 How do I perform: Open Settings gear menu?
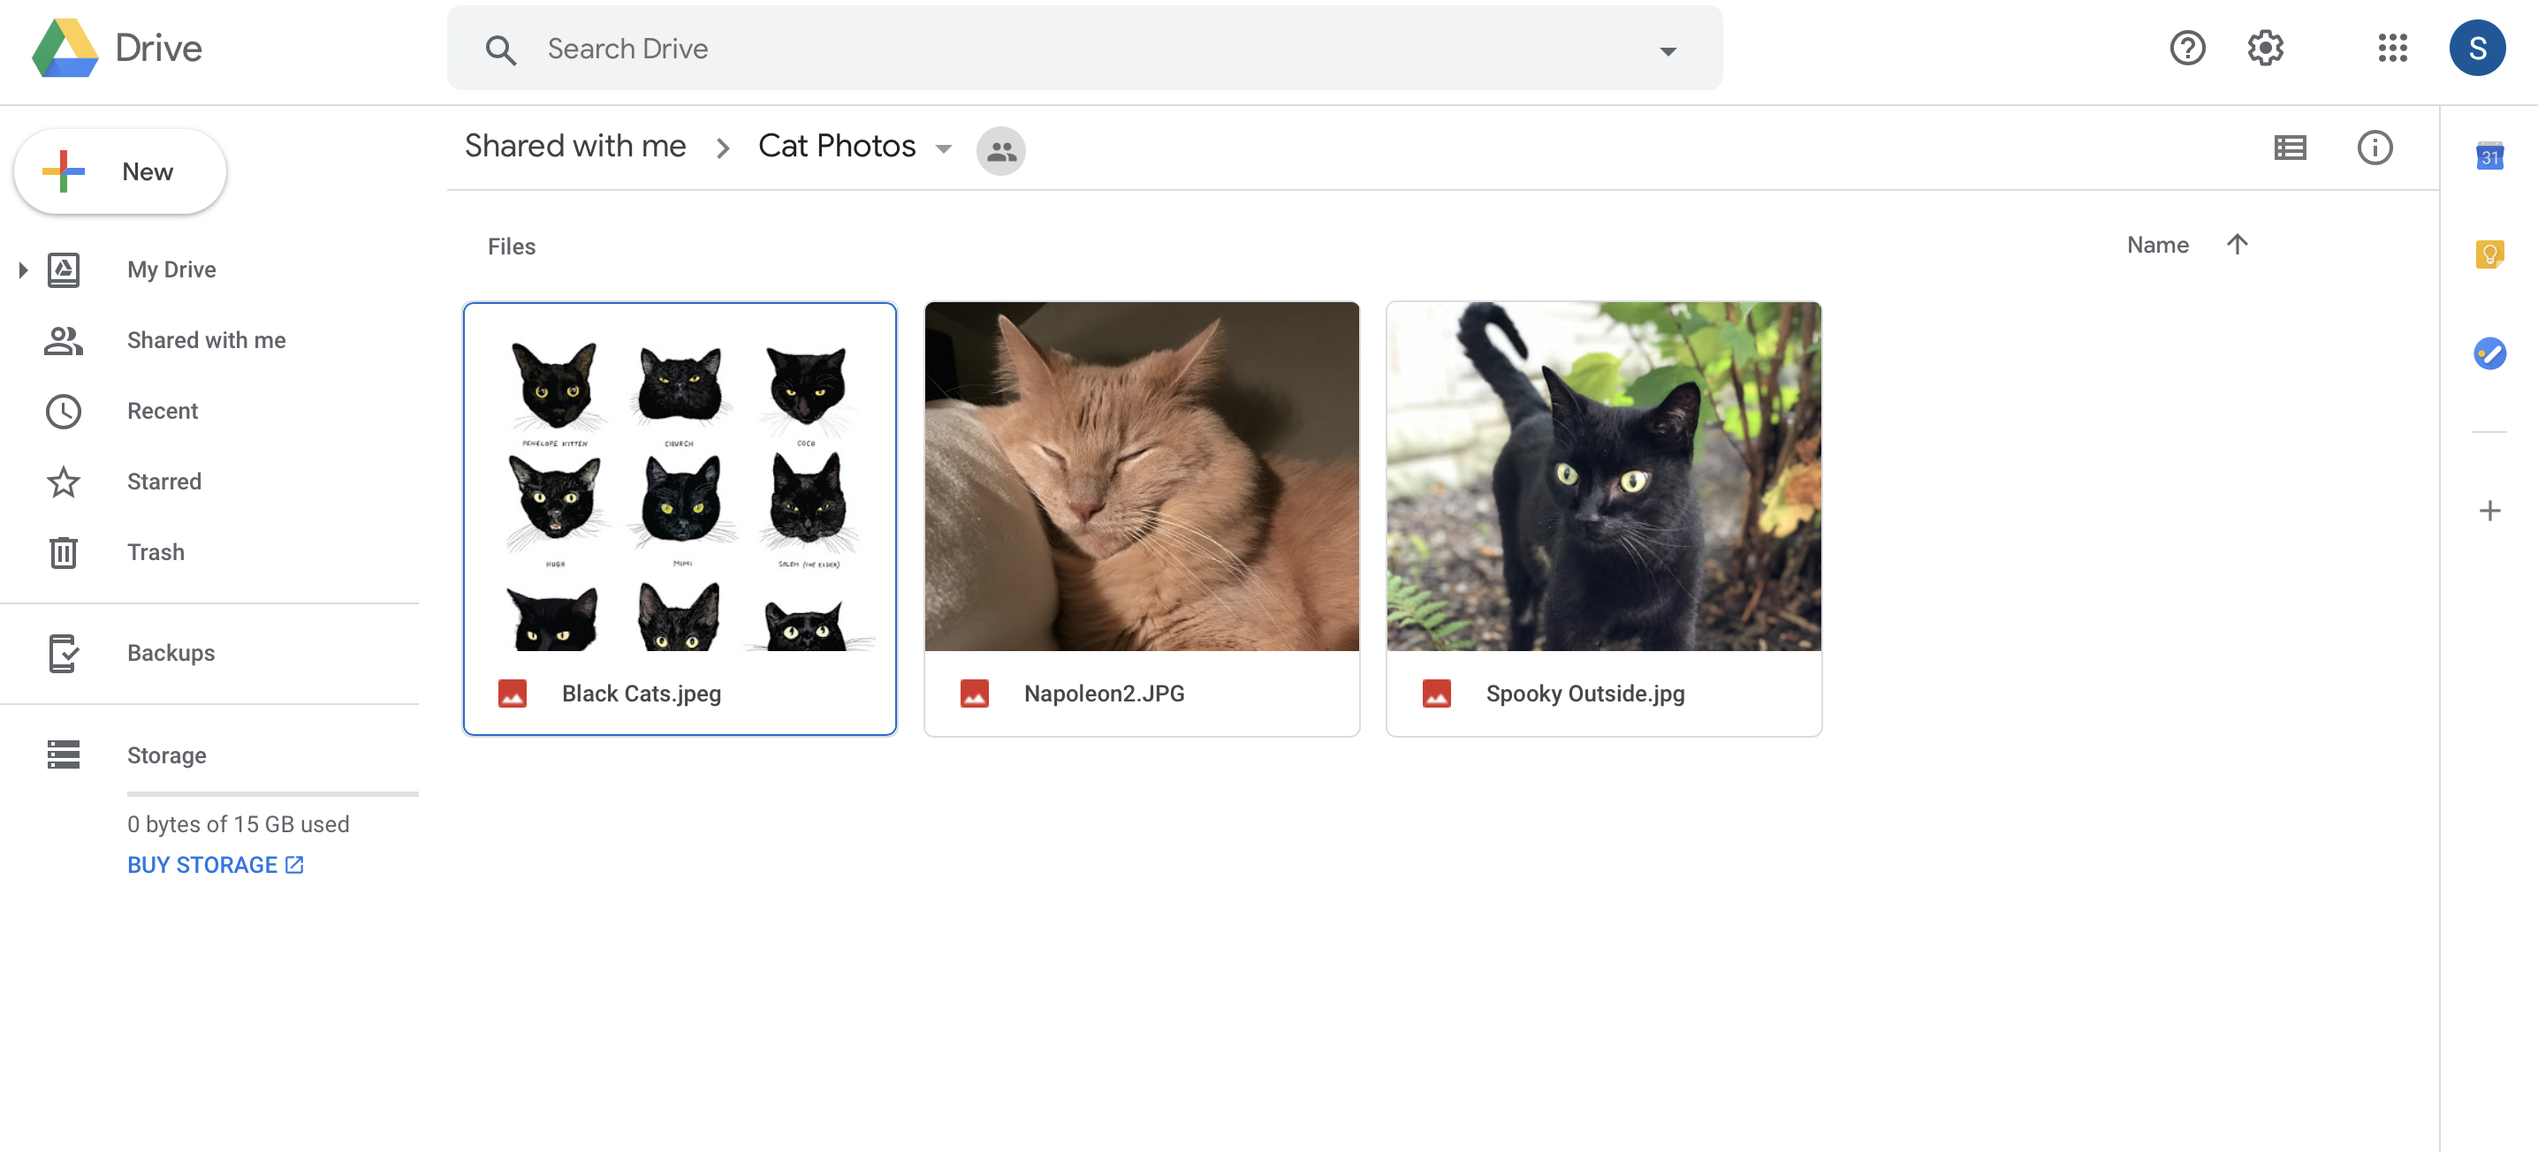[2265, 49]
